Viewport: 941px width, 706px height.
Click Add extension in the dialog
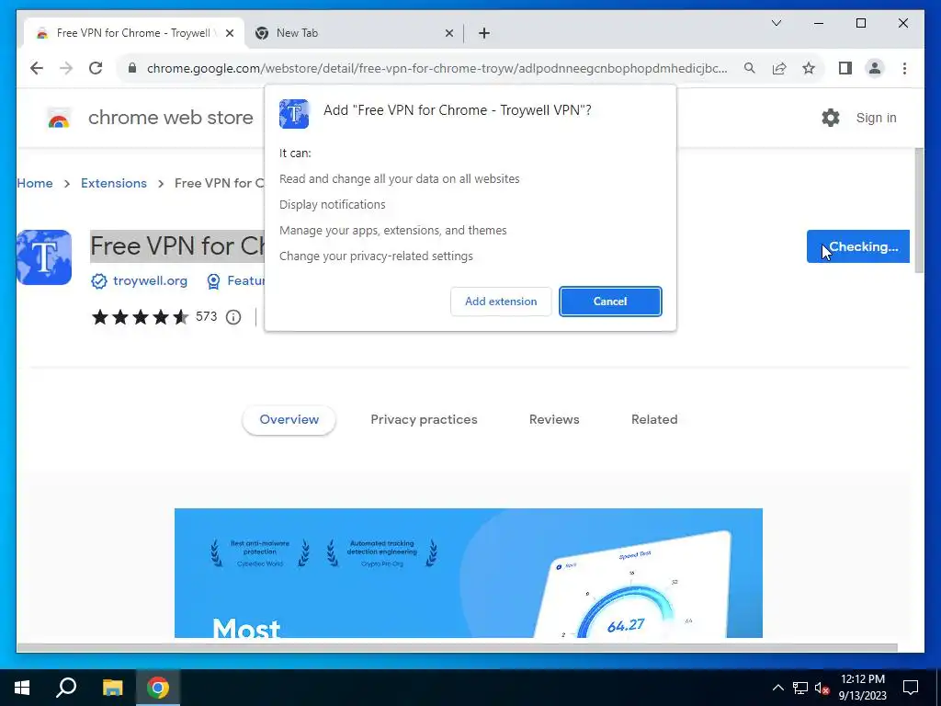[x=501, y=302]
